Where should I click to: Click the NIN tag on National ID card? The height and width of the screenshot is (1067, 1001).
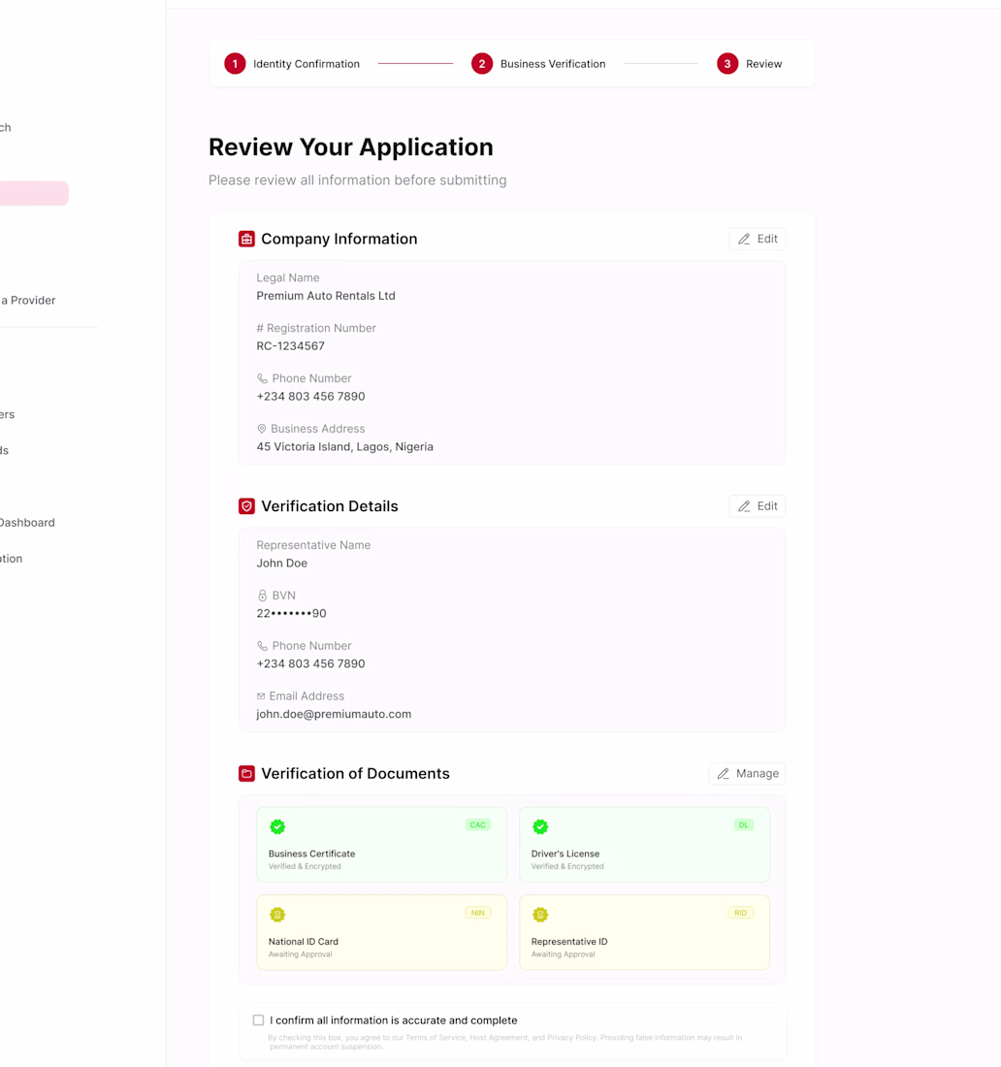477,913
